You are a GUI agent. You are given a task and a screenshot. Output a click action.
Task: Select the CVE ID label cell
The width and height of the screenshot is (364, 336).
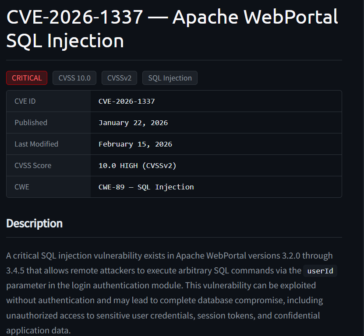coord(49,101)
